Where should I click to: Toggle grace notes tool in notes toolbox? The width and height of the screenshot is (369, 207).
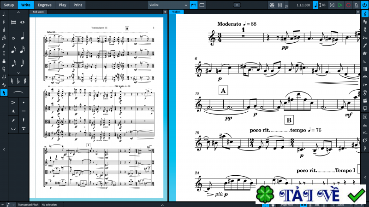pyautogui.click(x=4, y=46)
